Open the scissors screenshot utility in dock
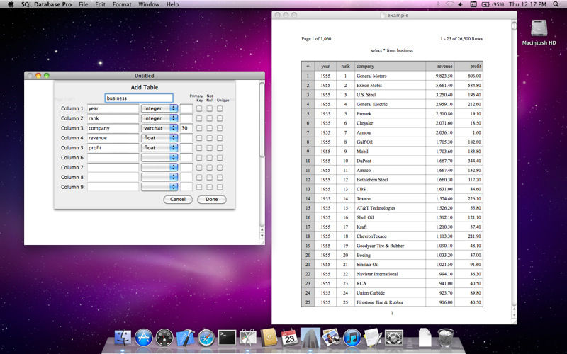This screenshot has width=567, height=354. (248, 338)
